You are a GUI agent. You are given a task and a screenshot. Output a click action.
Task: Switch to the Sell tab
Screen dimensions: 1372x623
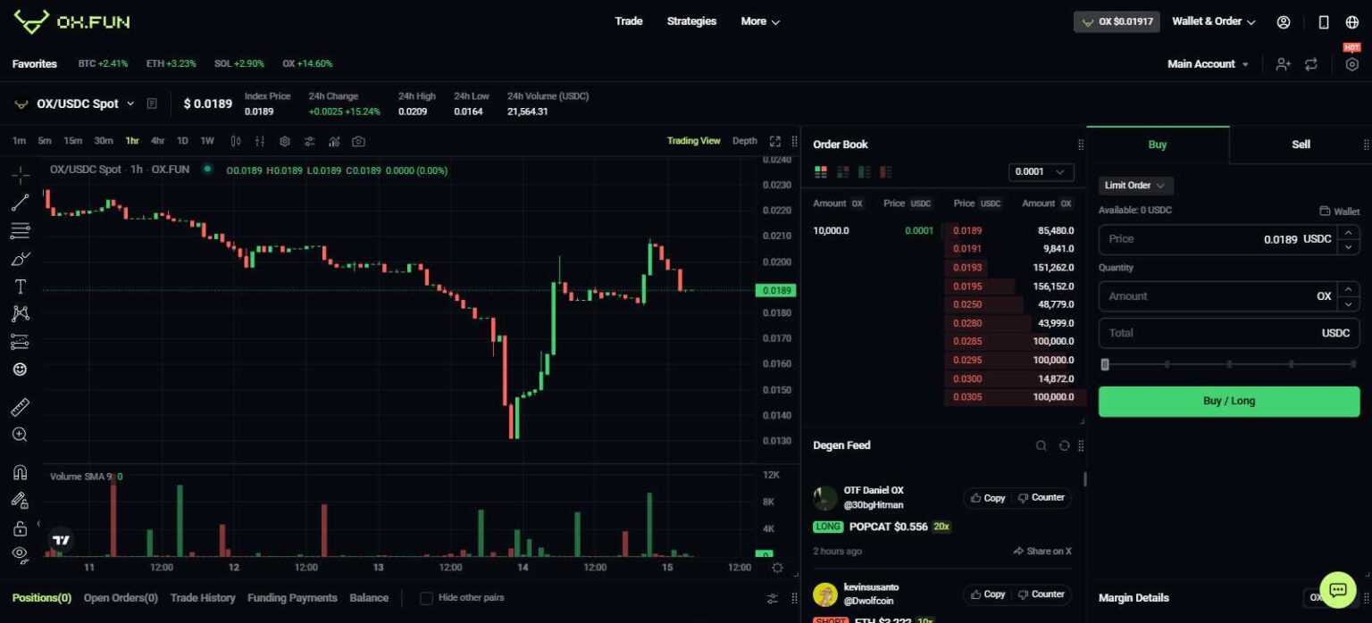pyautogui.click(x=1300, y=144)
